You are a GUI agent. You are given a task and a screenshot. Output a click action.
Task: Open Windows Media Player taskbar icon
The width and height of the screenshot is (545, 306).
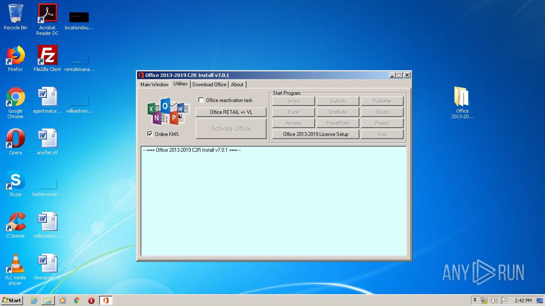[x=63, y=300]
